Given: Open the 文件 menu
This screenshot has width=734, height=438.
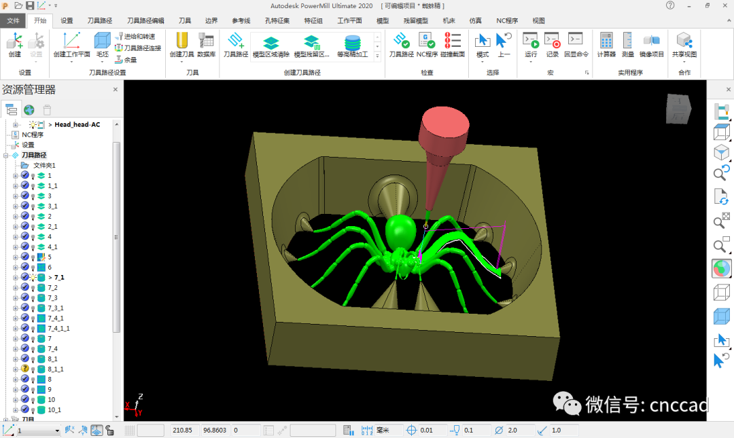Looking at the screenshot, I should [x=14, y=20].
